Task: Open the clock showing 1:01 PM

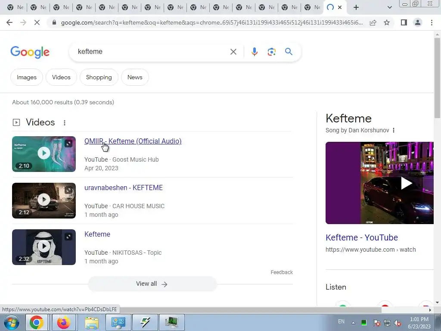Action: (x=419, y=323)
